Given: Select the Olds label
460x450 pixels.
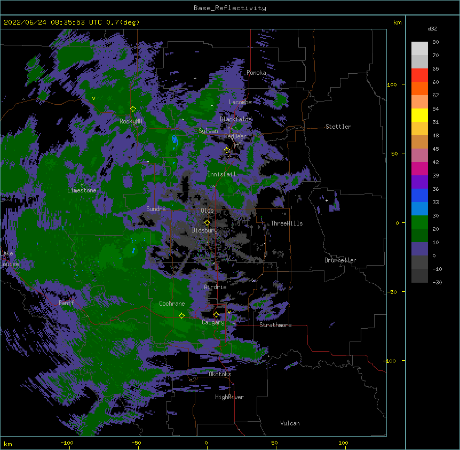Looking at the screenshot, I should click(207, 211).
